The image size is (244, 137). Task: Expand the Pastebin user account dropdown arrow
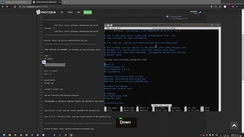click(x=204, y=13)
